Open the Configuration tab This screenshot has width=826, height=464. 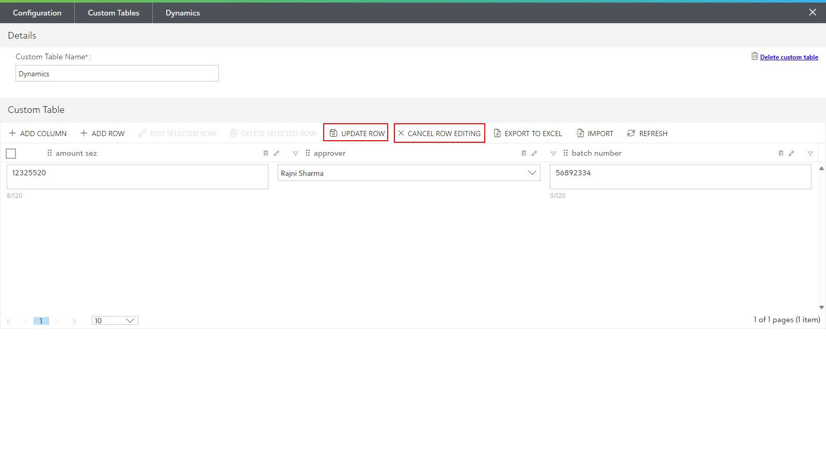point(37,13)
